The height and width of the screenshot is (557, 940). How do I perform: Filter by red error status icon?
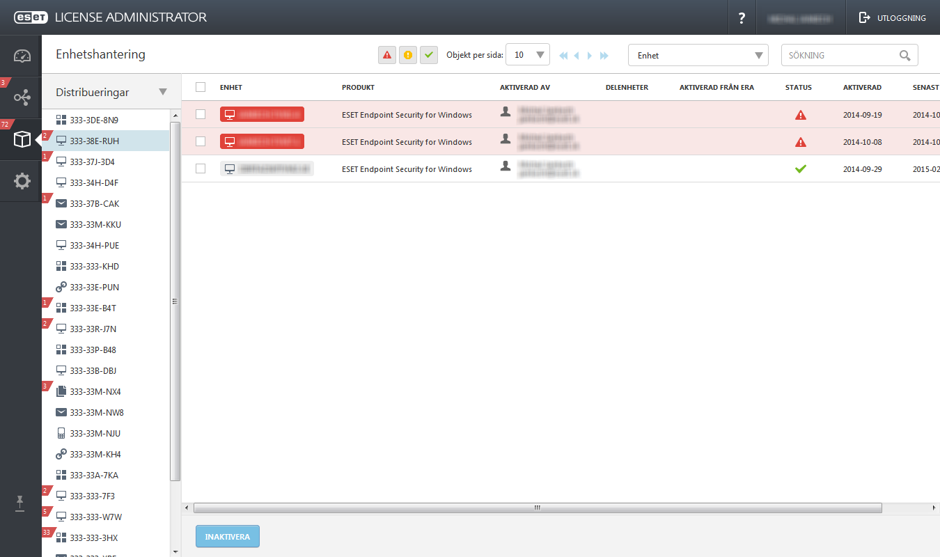coord(387,55)
